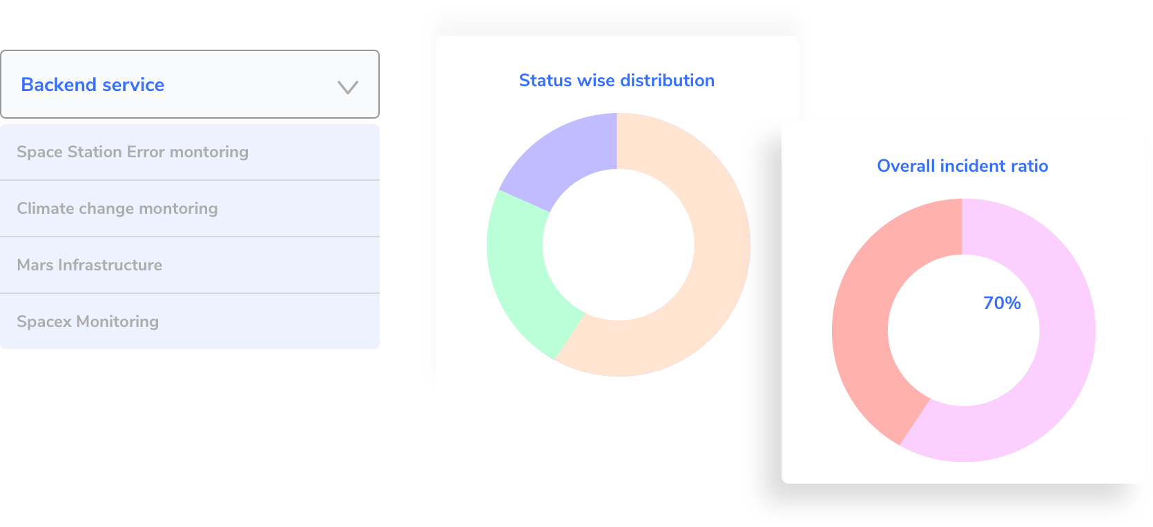
Task: Open the Backend service dropdown
Action: 190,84
